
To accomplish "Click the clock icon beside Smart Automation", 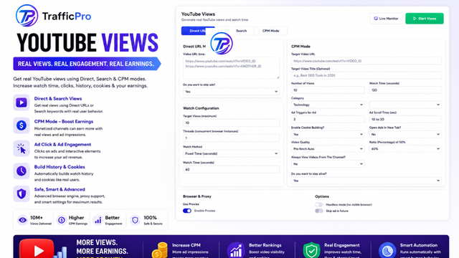I will point(387,250).
